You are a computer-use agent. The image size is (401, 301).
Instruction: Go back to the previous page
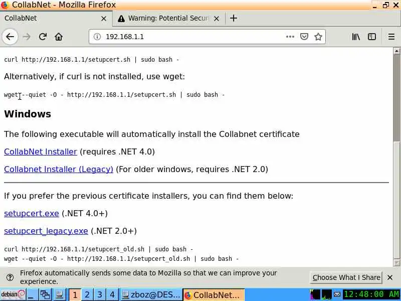click(x=10, y=37)
